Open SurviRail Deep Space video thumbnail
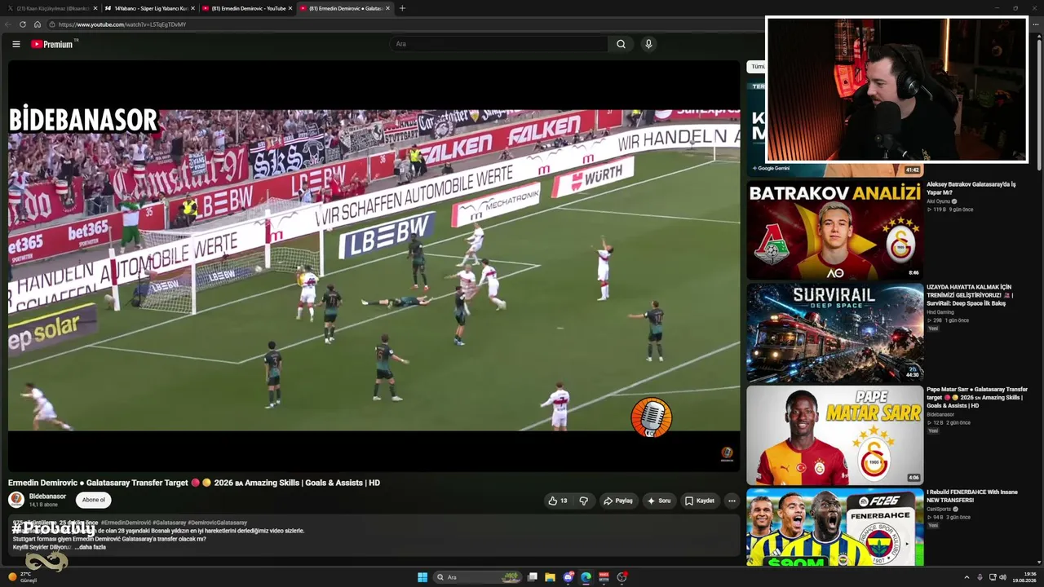Screen dimensions: 1044x587 click(834, 333)
